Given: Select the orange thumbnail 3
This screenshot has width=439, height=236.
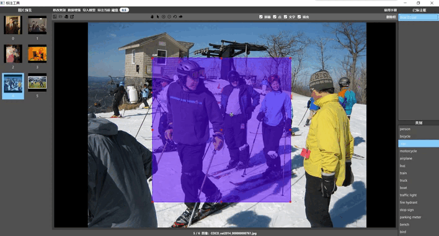Looking at the screenshot, I should [x=37, y=53].
